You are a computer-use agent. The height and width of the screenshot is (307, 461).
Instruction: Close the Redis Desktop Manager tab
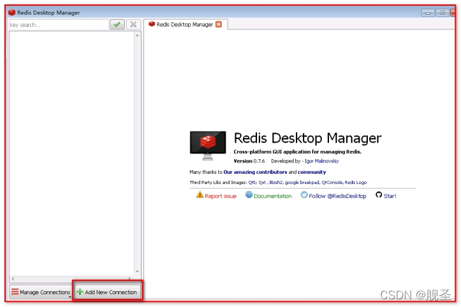click(219, 24)
